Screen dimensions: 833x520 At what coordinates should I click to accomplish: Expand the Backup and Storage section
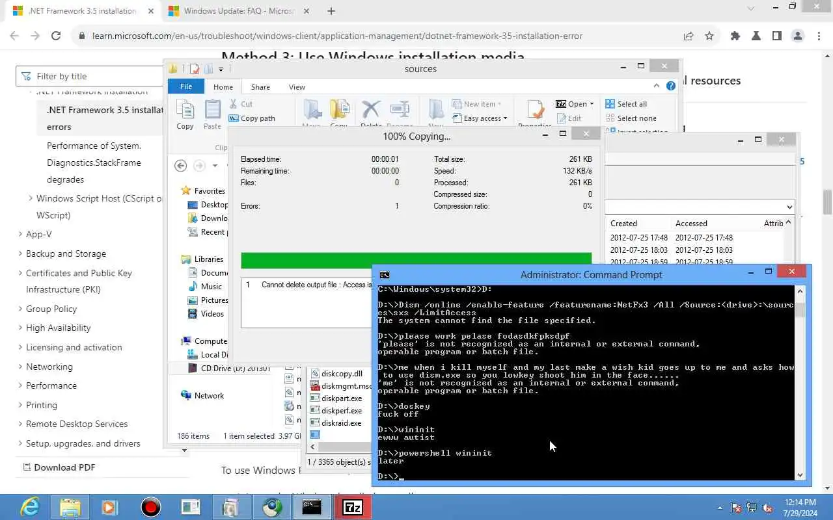(20, 254)
